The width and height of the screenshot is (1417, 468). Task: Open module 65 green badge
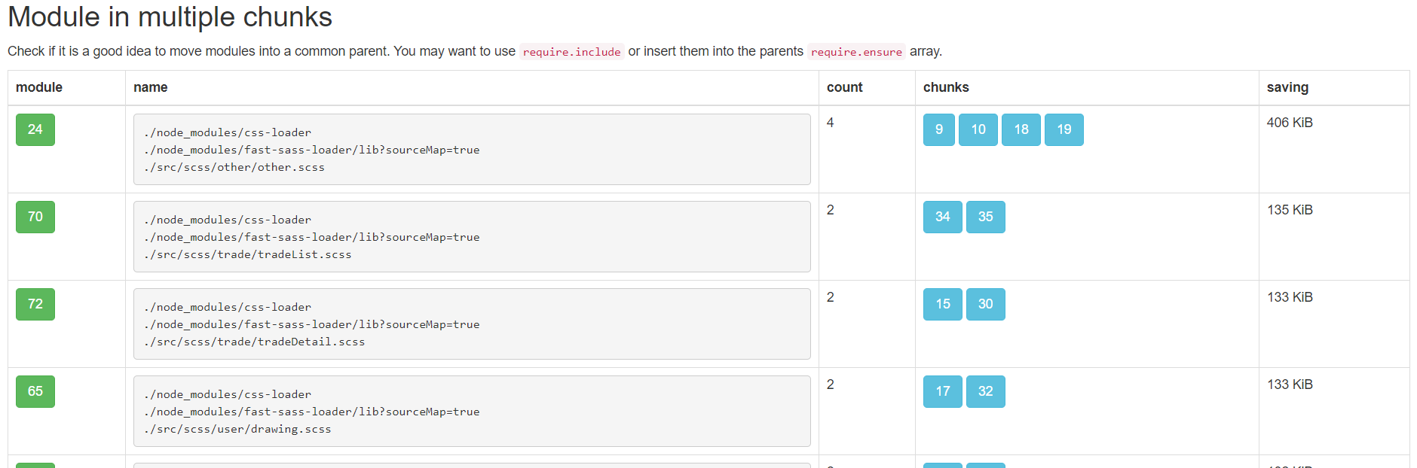pos(35,391)
